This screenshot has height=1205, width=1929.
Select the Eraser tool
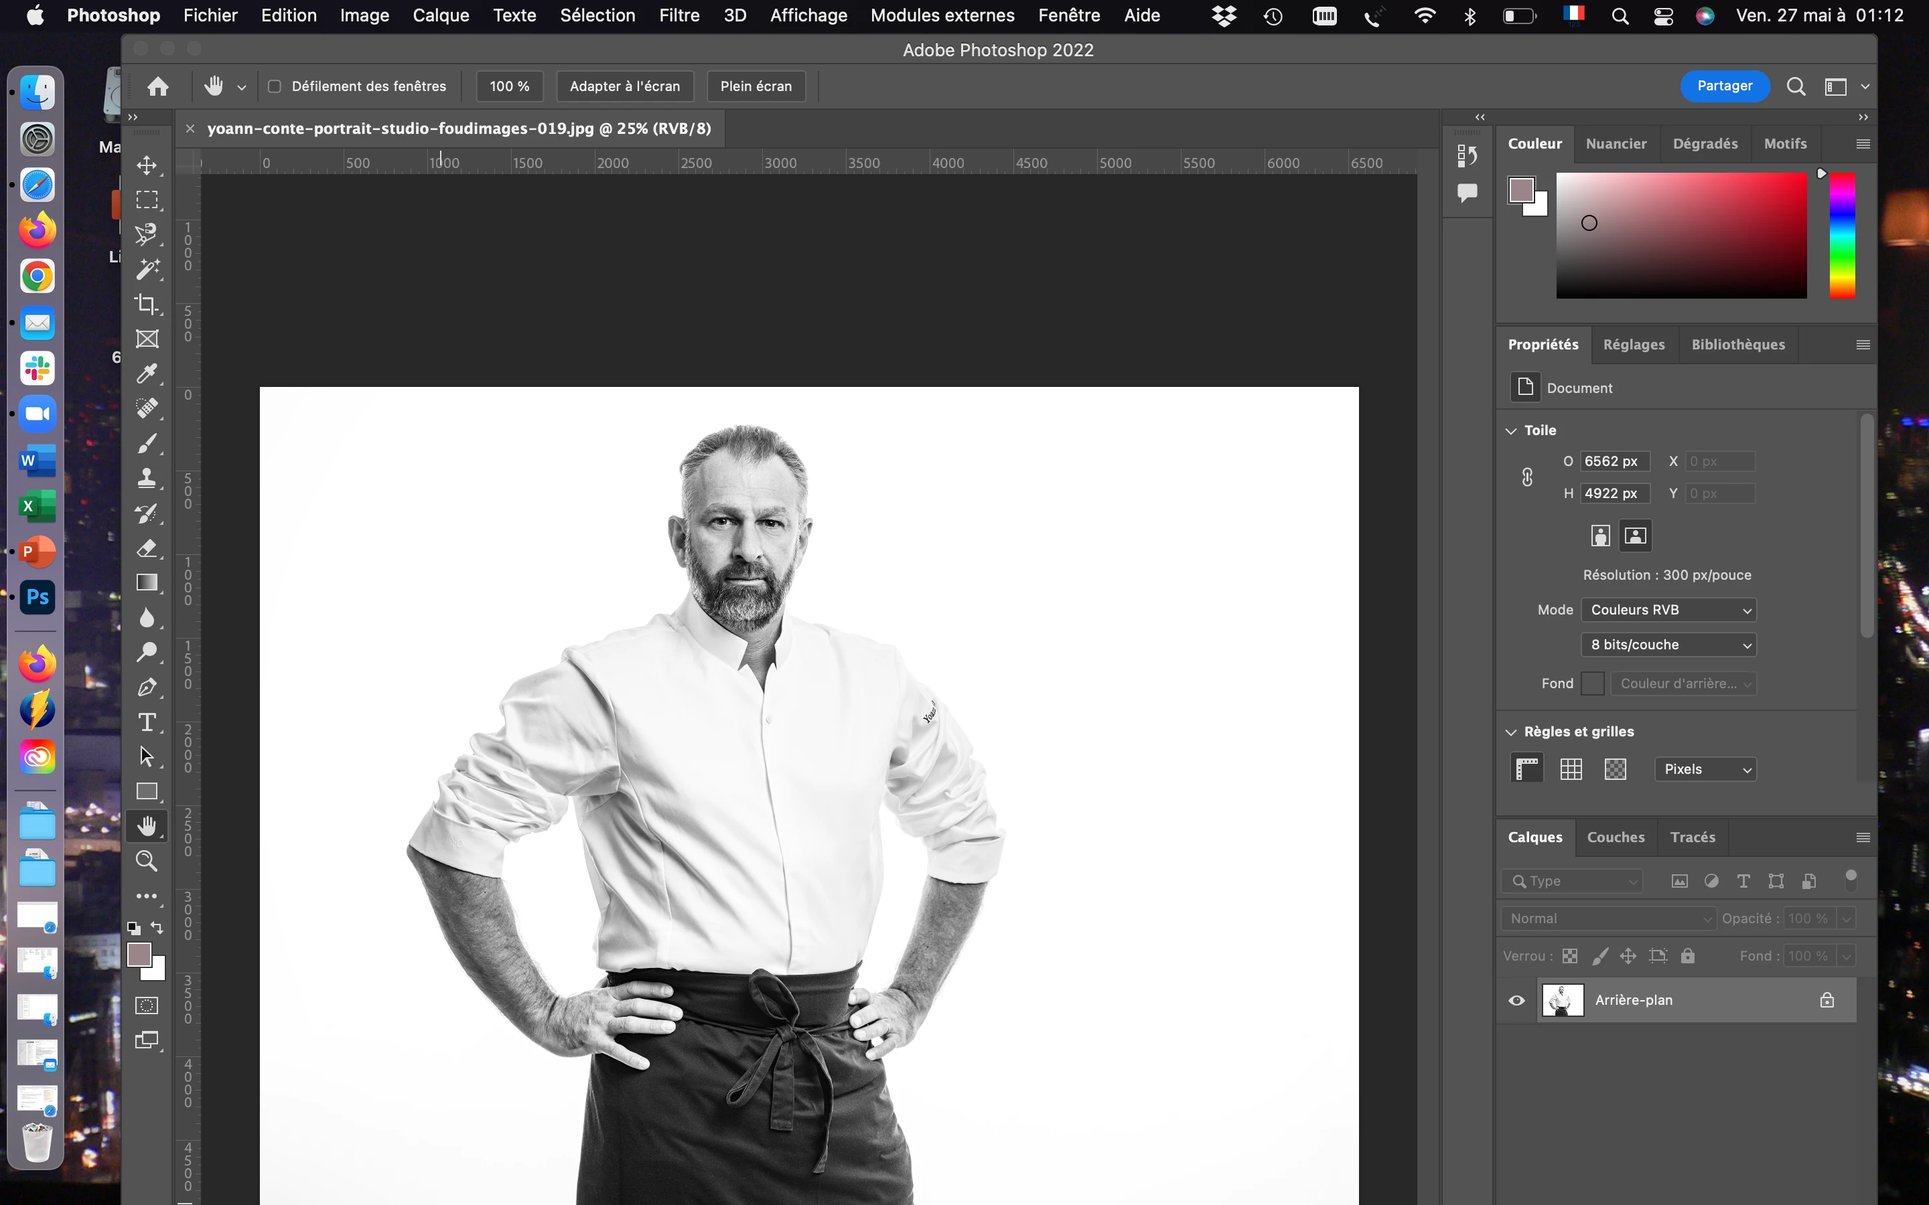click(x=147, y=548)
